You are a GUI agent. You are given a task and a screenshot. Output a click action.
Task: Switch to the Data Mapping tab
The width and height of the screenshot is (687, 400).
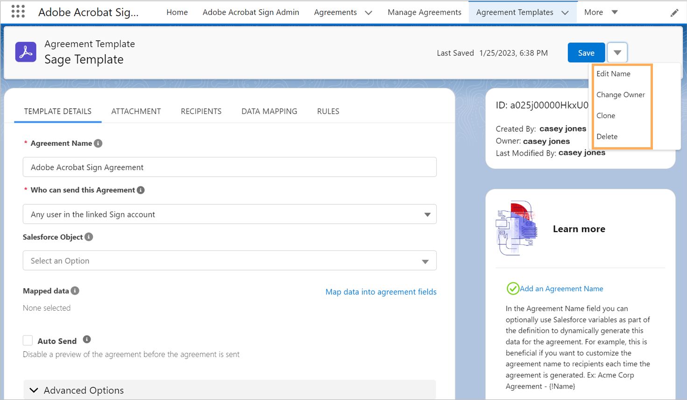click(269, 111)
